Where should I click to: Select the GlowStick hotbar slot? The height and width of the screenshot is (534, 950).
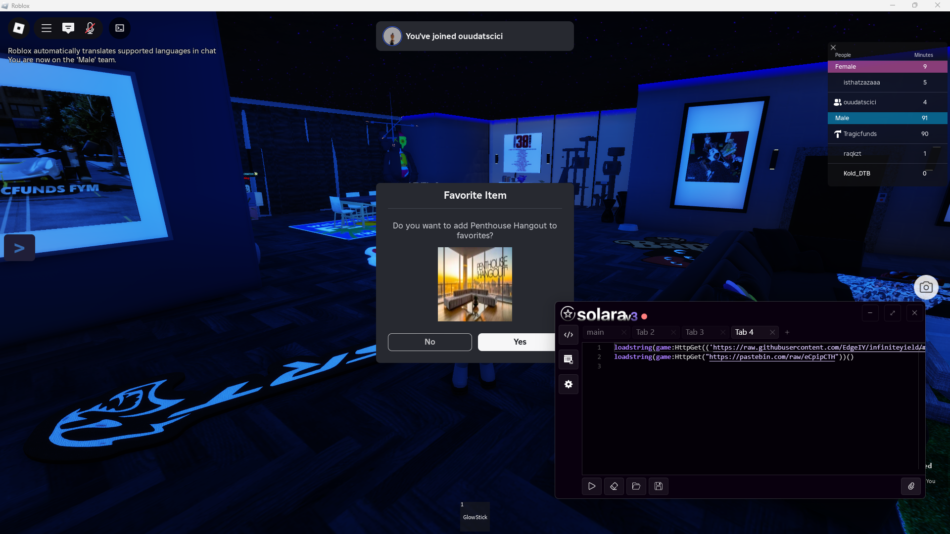coord(475,516)
